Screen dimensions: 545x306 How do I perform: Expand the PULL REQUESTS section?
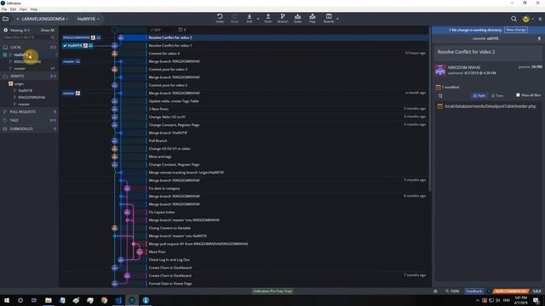[29, 111]
